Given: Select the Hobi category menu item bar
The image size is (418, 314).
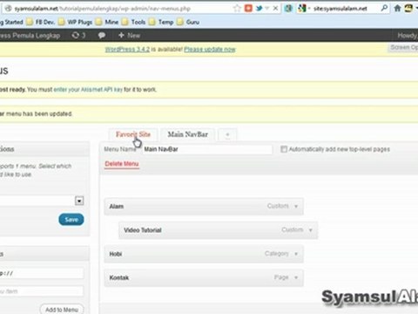Looking at the screenshot, I should (204, 254).
